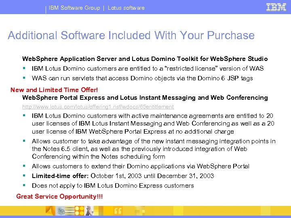Click heading 'WebSphere Portal Express and Lotus Instant Messaging'
Screen dimensions: 291x218
(145, 98)
